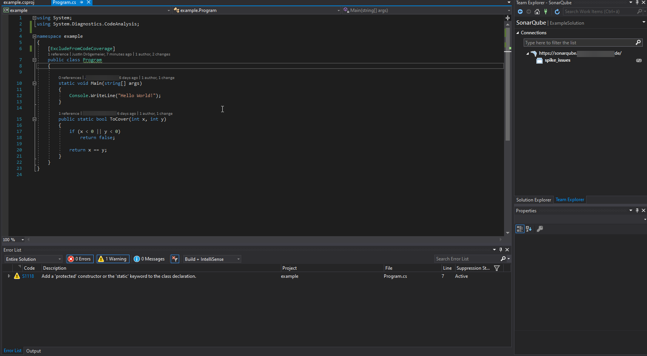Switch to the Output tab
The height and width of the screenshot is (356, 647).
coord(34,351)
